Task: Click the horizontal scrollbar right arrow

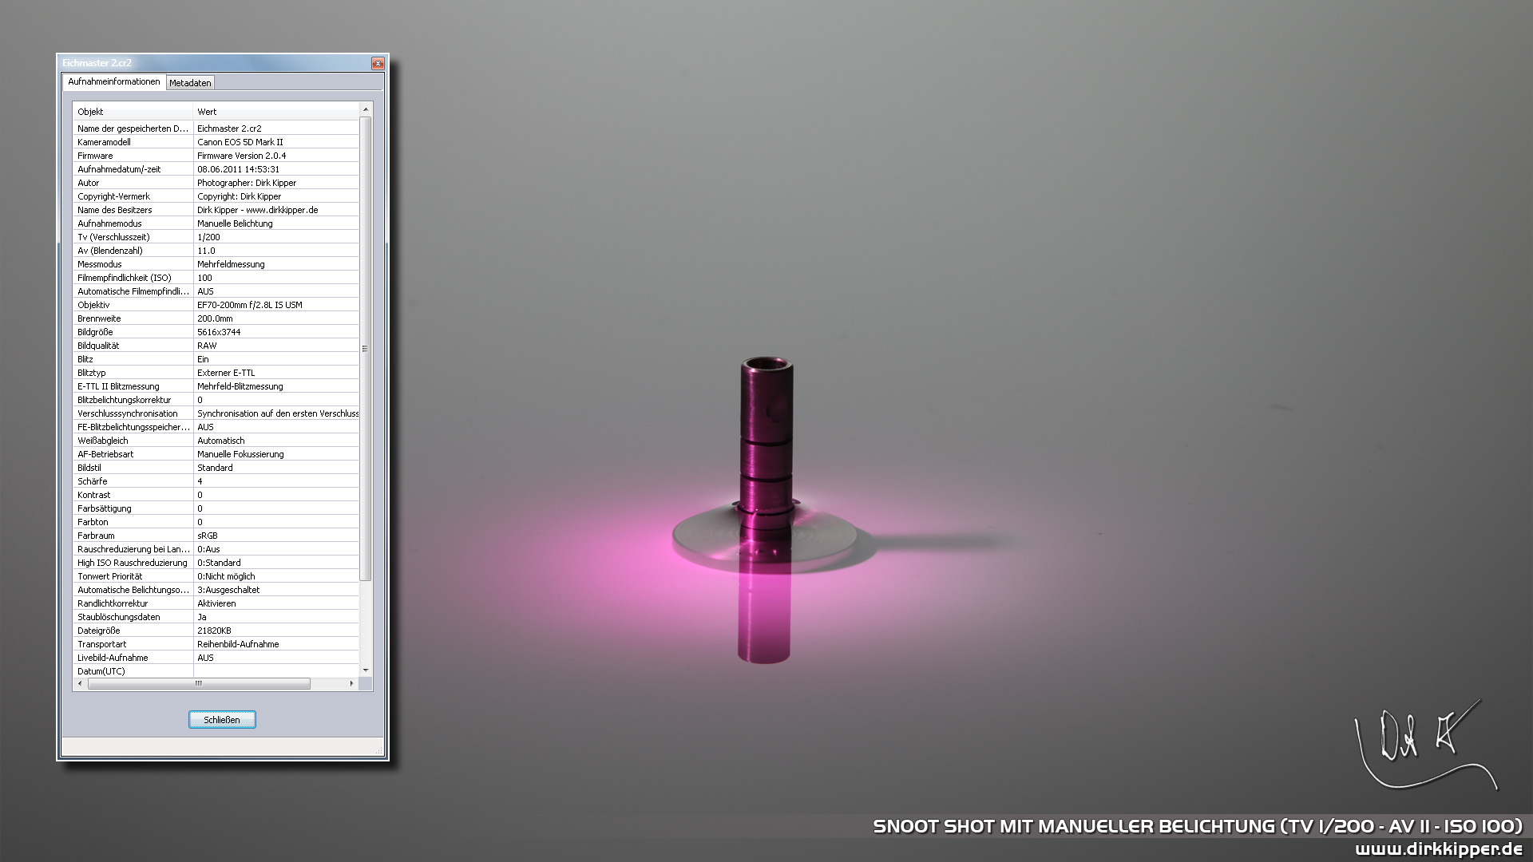Action: pos(351,684)
